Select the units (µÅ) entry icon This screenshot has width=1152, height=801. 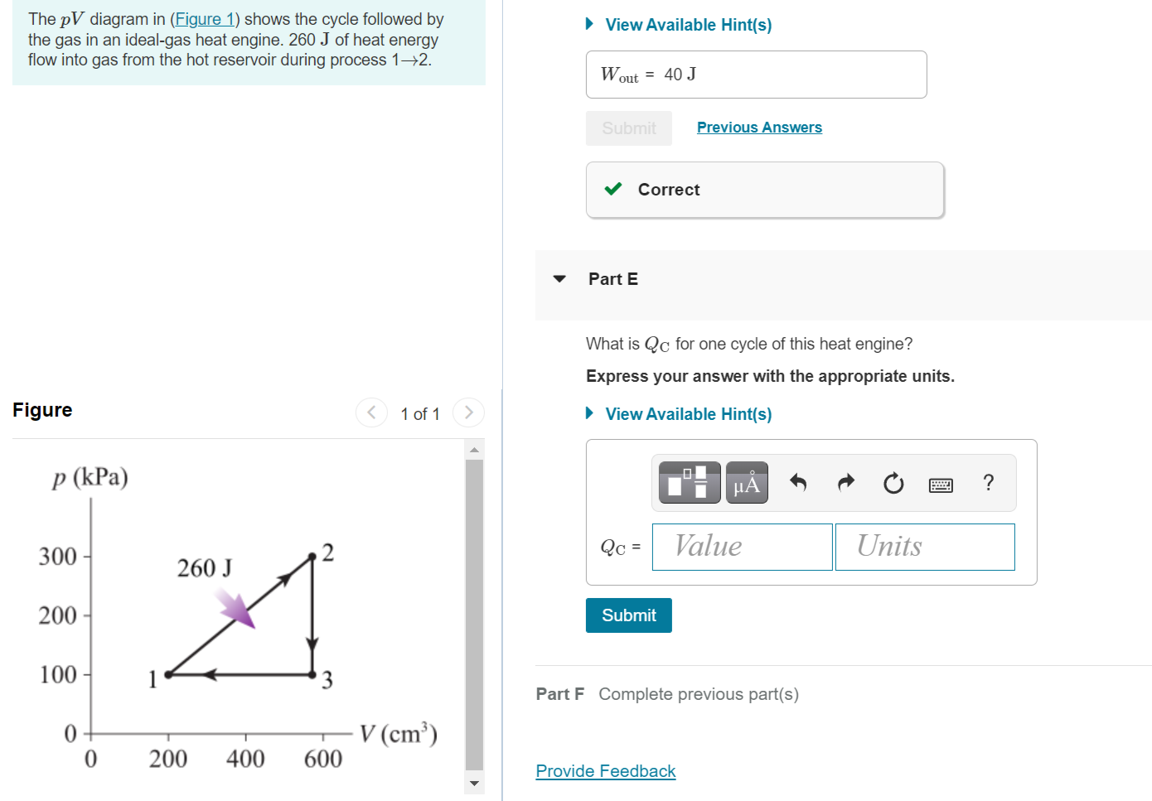coord(746,482)
